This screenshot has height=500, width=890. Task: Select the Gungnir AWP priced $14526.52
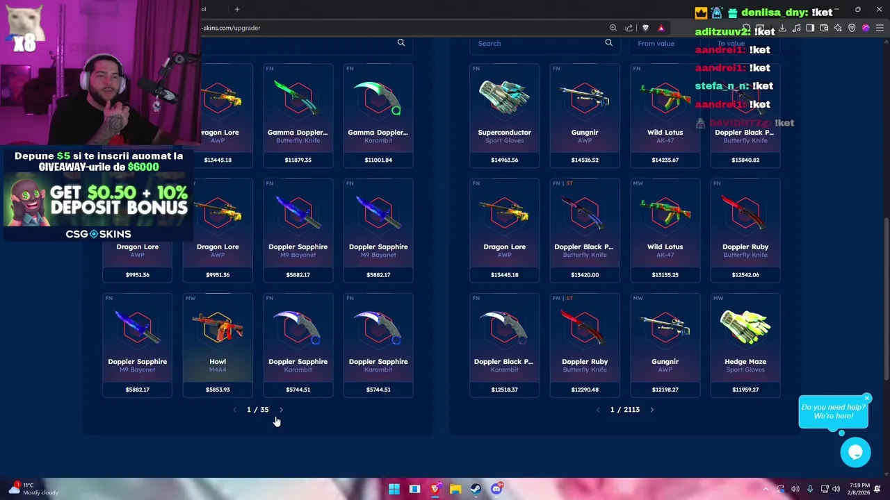(585, 115)
